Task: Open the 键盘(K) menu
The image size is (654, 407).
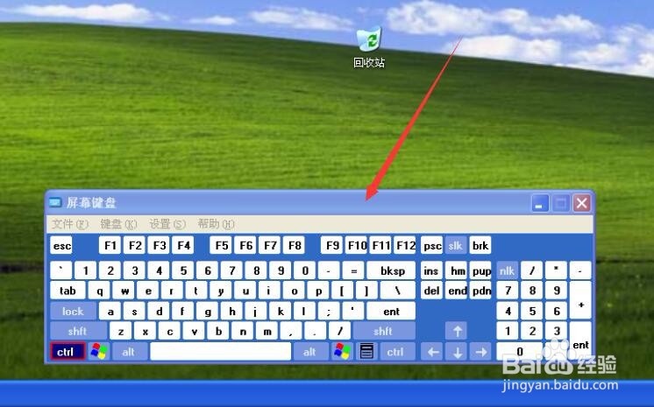Action: (118, 224)
